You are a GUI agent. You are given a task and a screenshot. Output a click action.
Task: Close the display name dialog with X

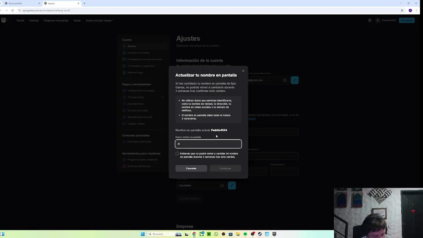coord(243,71)
